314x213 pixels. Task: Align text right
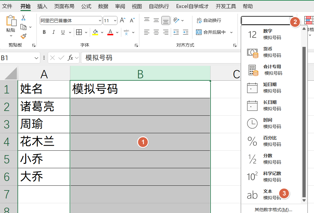(166, 32)
